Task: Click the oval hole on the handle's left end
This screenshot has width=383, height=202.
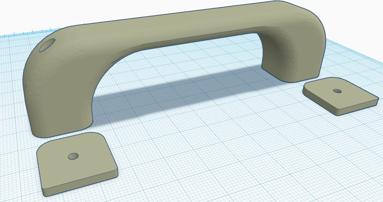Action: 47,45
